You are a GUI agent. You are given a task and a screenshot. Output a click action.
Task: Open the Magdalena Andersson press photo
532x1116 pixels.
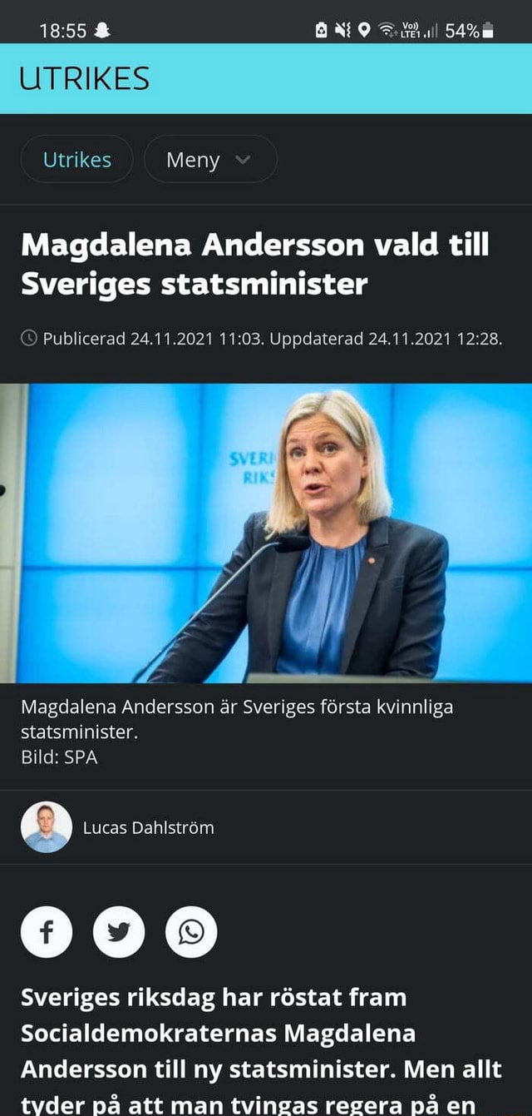point(266,533)
